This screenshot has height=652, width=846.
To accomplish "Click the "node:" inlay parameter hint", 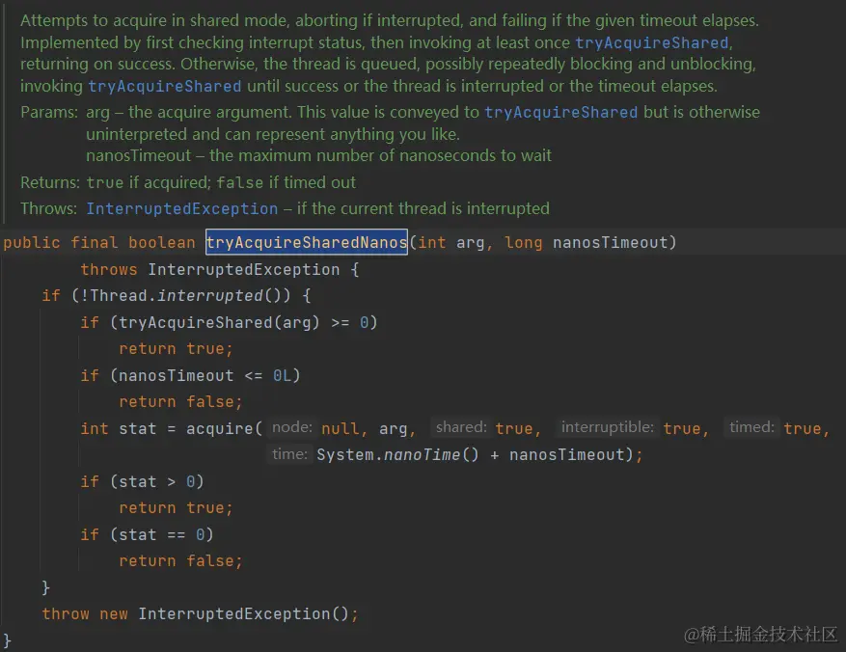I will click(x=292, y=427).
